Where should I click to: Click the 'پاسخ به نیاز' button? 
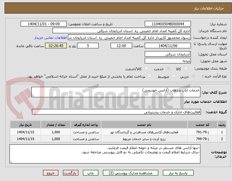178,173
